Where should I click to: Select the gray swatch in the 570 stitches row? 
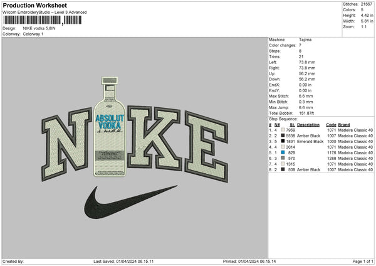pyautogui.click(x=283, y=158)
